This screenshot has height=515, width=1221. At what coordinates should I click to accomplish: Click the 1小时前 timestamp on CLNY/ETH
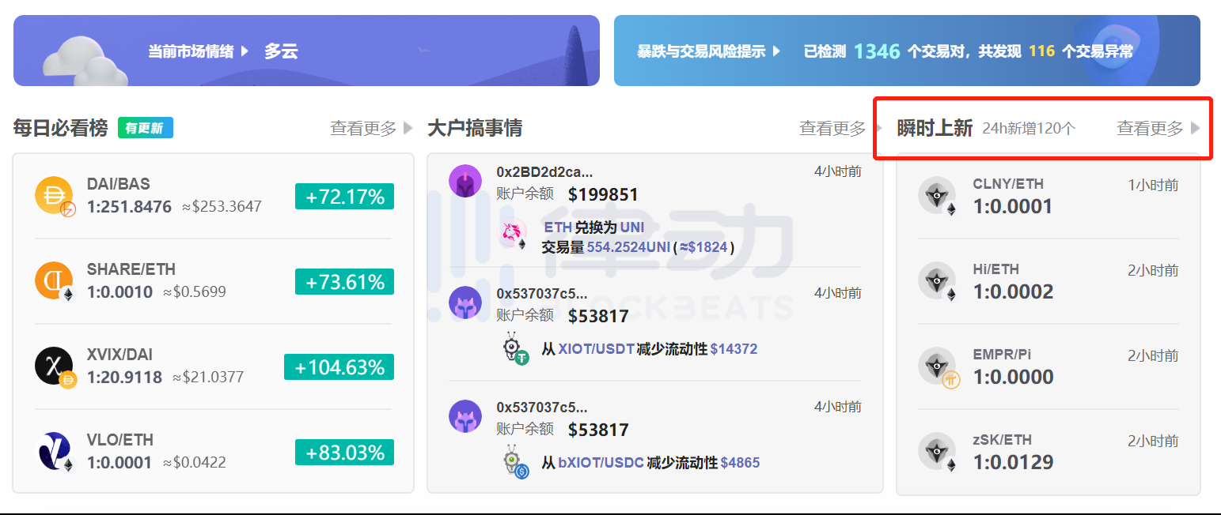coord(1153,186)
